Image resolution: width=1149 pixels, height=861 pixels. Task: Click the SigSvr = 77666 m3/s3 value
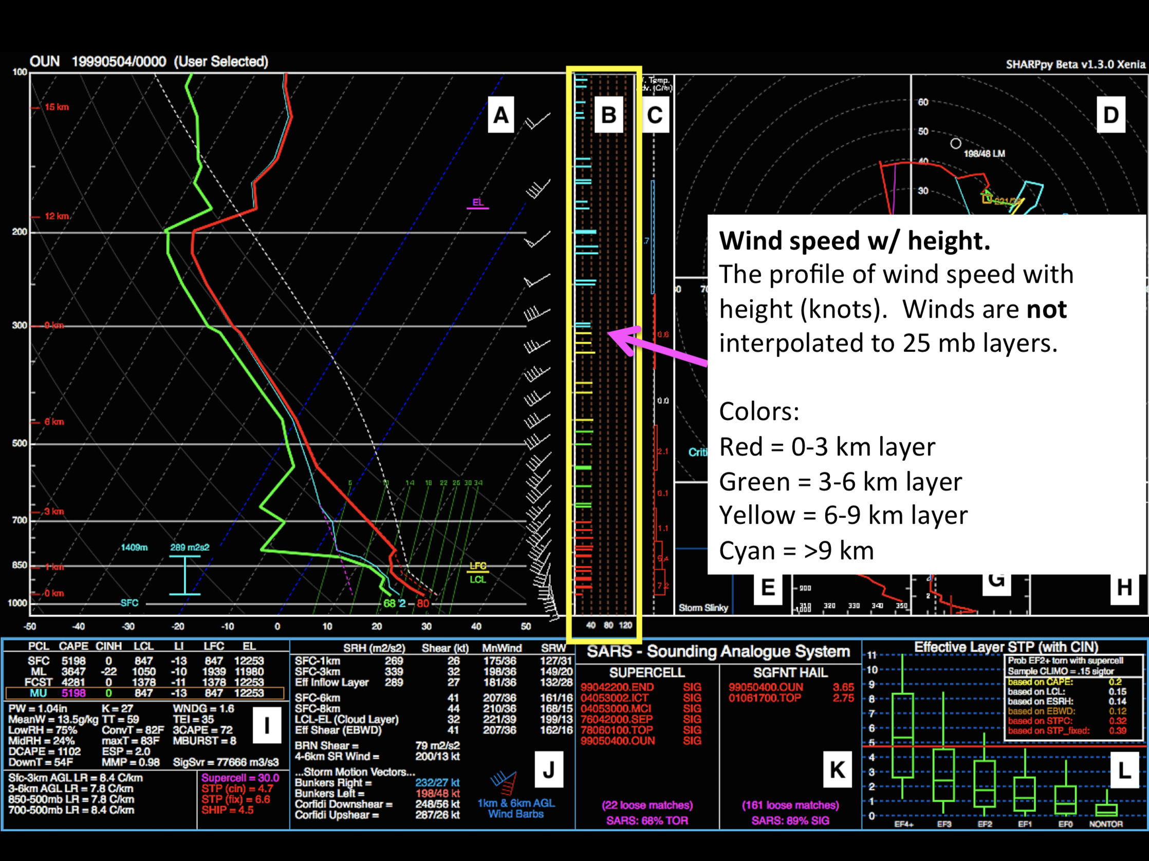226,763
